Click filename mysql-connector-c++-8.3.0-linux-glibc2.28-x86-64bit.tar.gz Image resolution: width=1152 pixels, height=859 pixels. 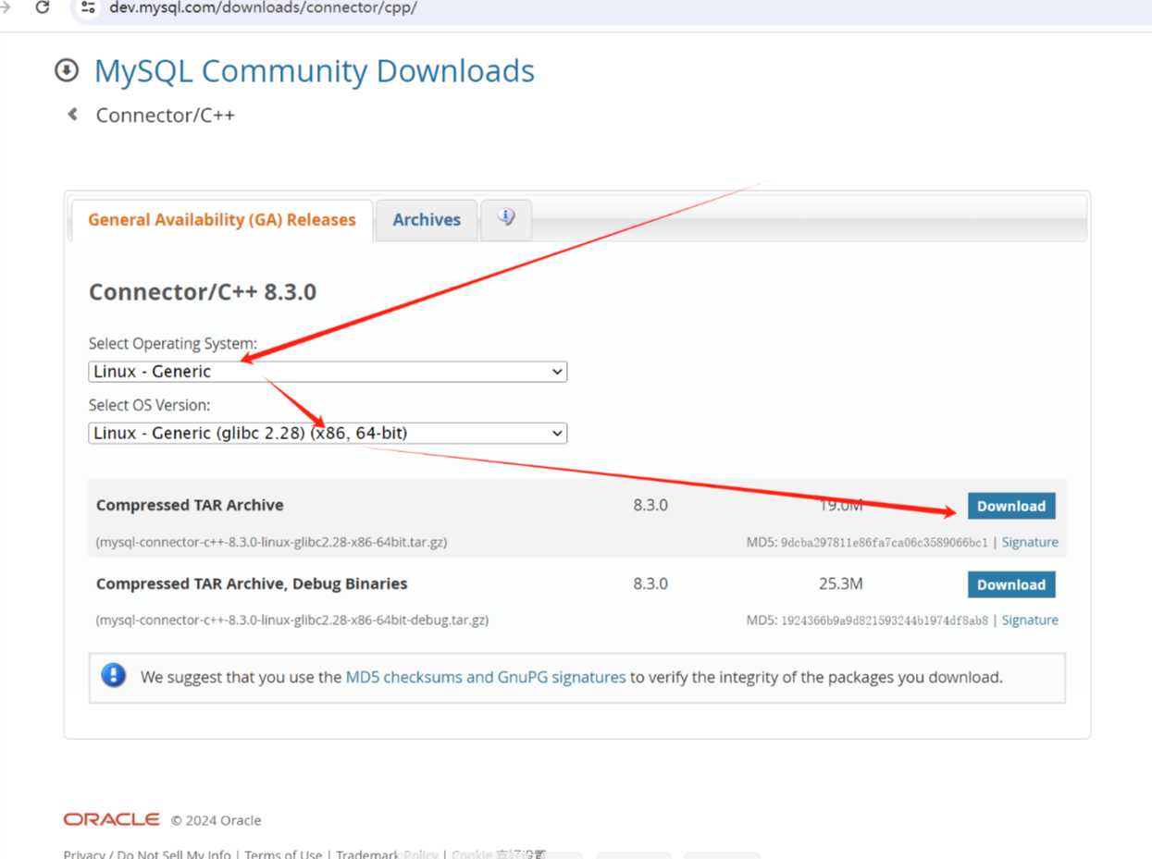tap(272, 542)
